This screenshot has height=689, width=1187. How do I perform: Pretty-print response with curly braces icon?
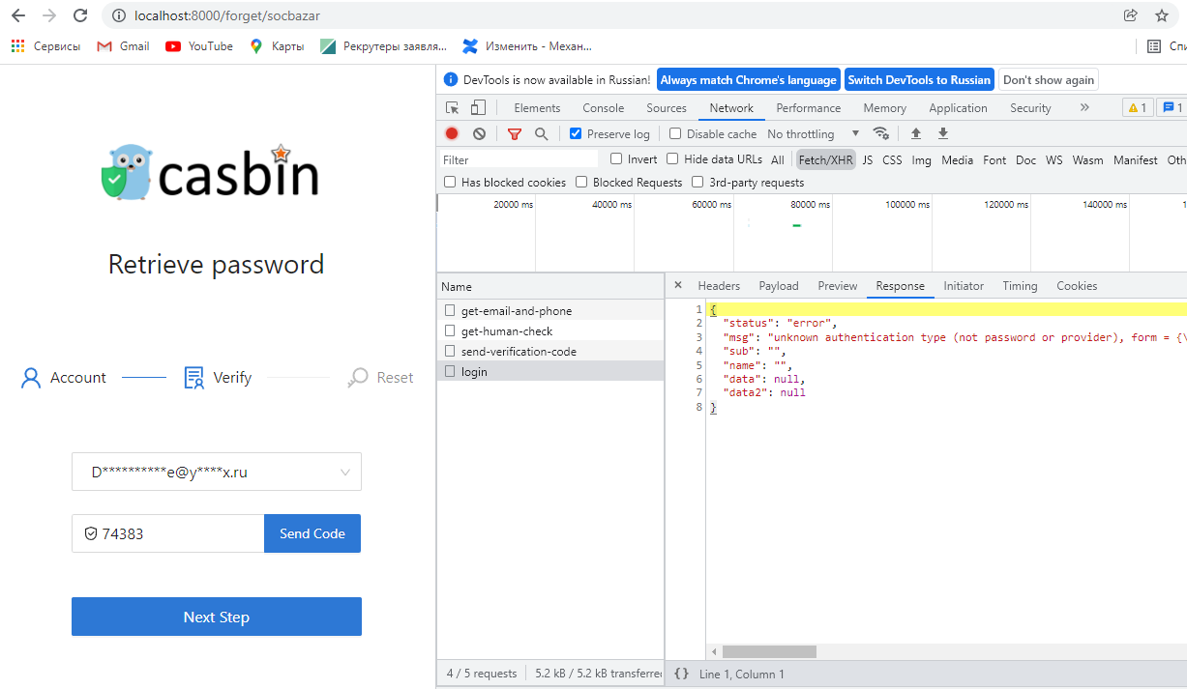click(x=682, y=674)
